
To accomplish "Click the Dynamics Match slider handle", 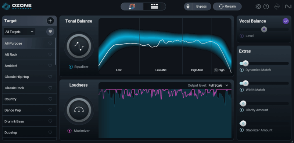I will tap(245, 63).
